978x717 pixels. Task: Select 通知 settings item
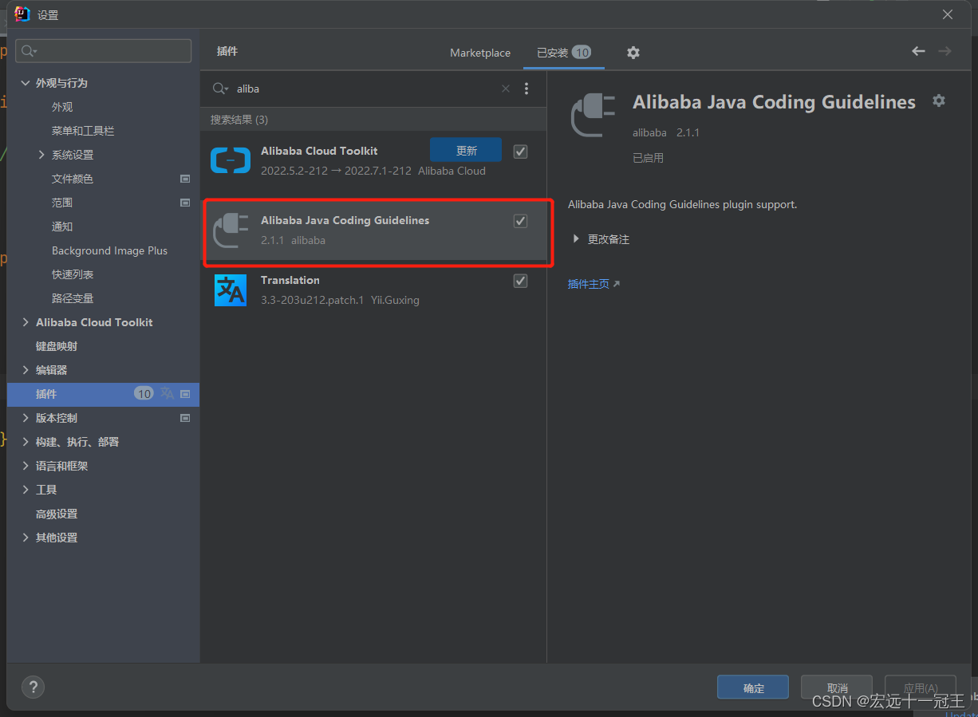(62, 227)
